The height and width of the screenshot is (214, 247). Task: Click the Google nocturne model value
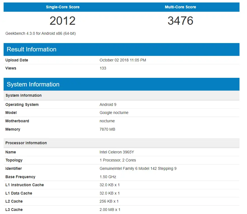coord(114,113)
